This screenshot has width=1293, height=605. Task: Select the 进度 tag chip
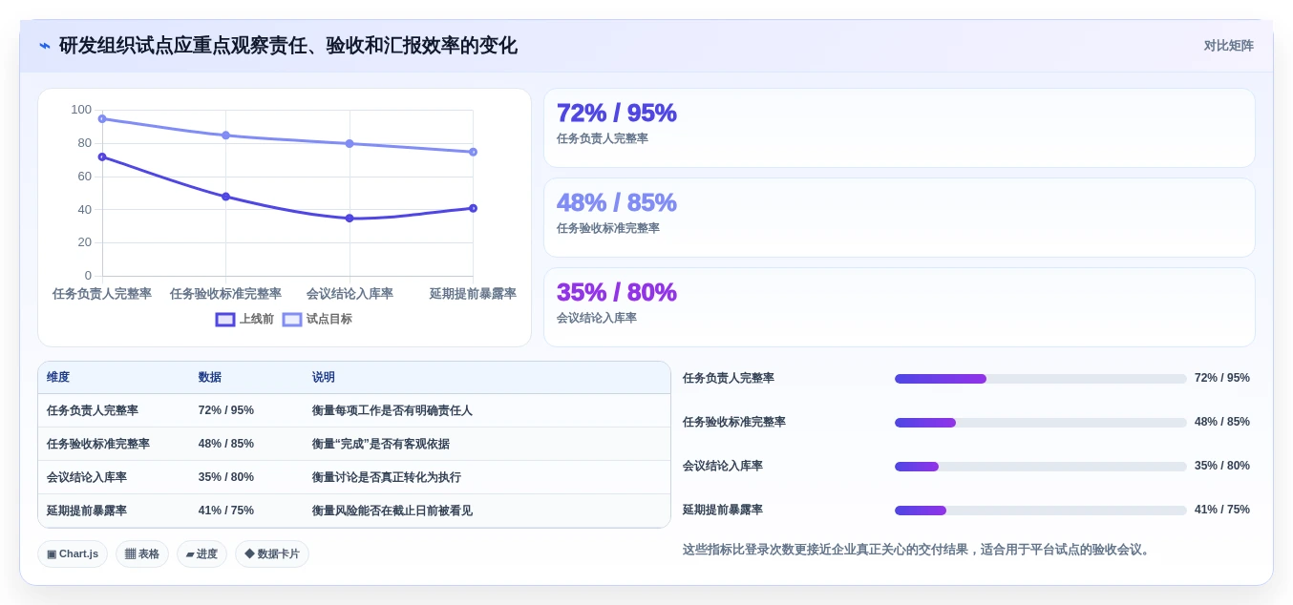click(201, 554)
